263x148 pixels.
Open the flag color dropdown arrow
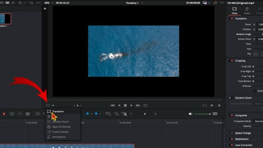(x=91, y=114)
